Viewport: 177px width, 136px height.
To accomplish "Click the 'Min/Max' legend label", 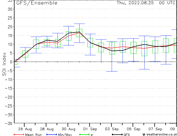I will (x=65, y=135).
